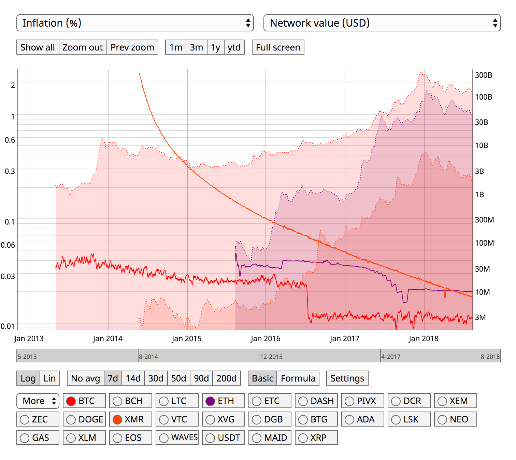Viewport: 516px width, 460px height.
Task: Set range to ytd
Action: (234, 47)
